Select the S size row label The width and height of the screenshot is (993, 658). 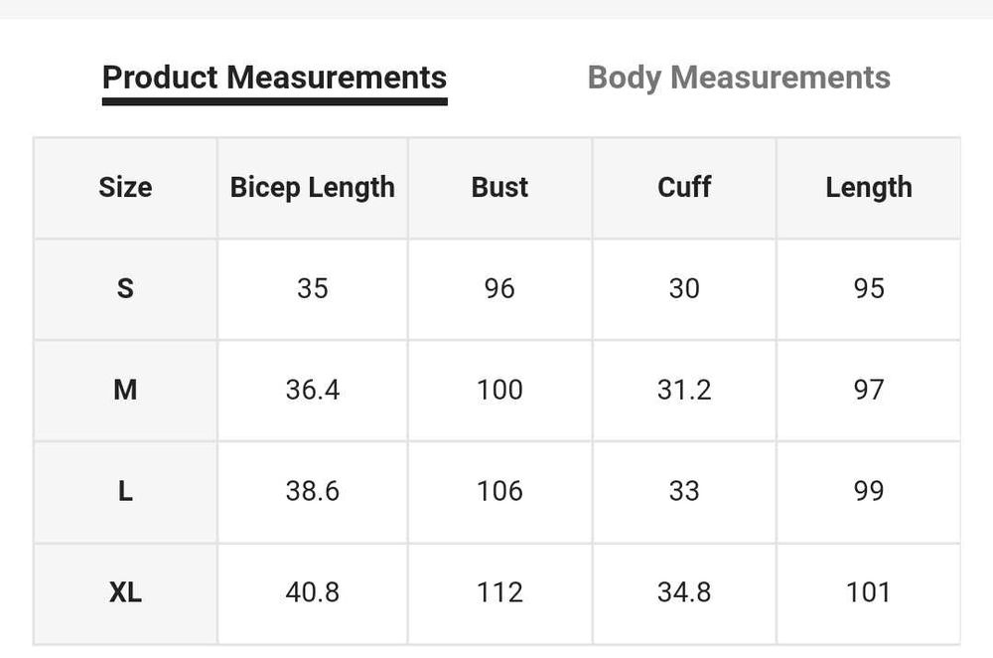click(125, 288)
